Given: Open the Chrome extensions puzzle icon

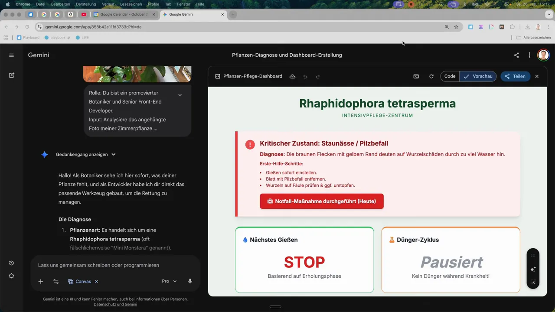Looking at the screenshot, I should click(512, 27).
